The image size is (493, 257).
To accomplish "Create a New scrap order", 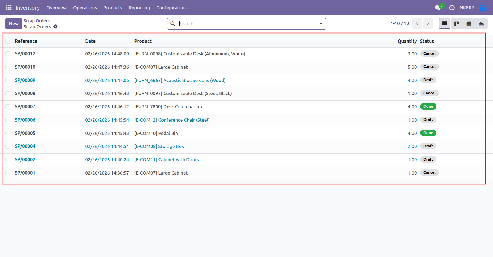I will 14,24.
